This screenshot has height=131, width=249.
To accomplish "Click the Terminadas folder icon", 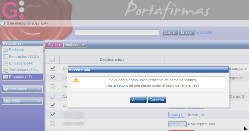I will 5,70.
